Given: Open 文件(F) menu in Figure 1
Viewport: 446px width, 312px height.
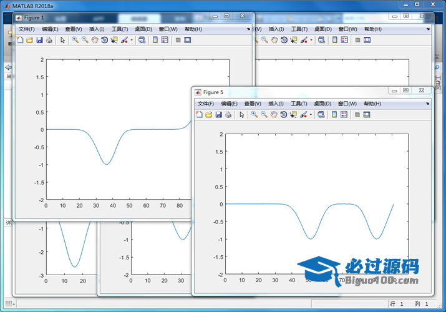Looking at the screenshot, I should [26, 29].
